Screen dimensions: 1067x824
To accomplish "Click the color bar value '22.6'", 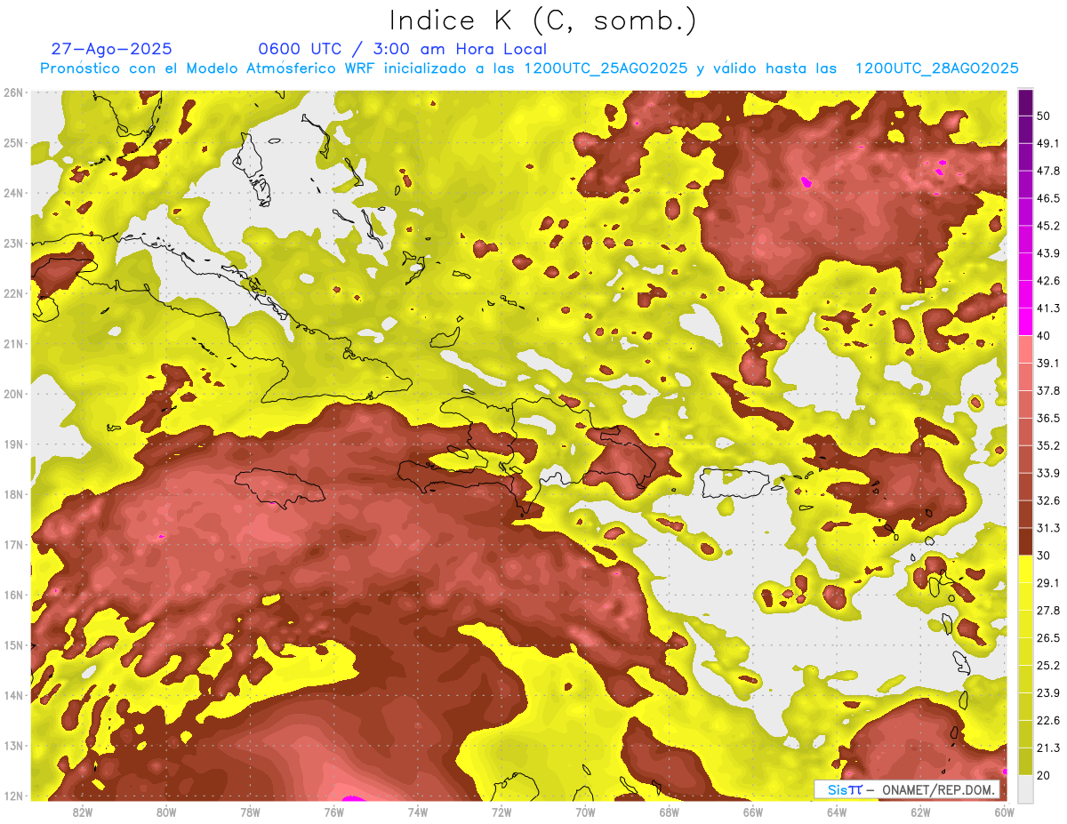I will pyautogui.click(x=1048, y=720).
